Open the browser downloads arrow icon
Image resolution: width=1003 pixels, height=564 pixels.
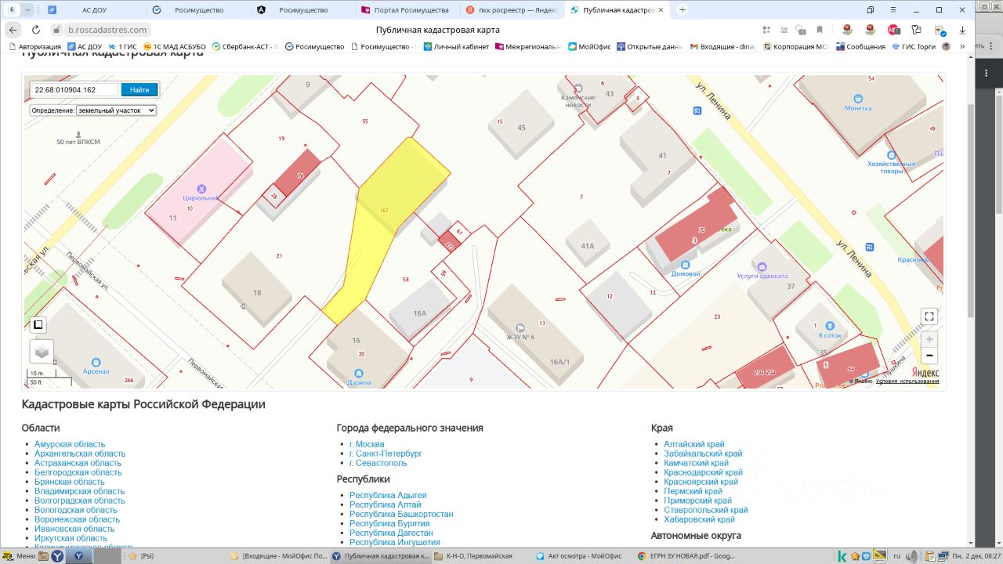tap(962, 30)
